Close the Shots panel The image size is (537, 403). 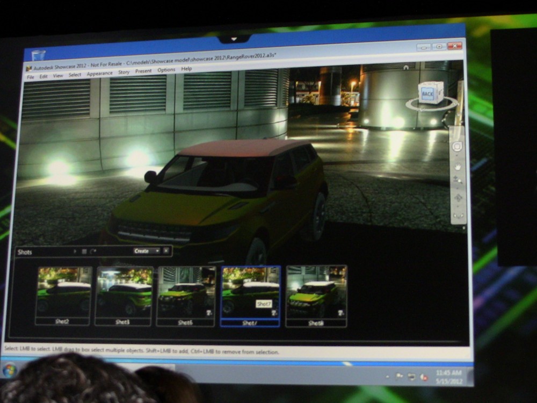[166, 251]
